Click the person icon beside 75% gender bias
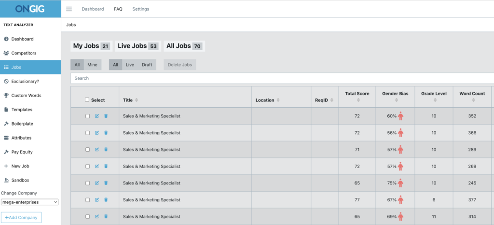The width and height of the screenshot is (494, 225). 400,183
